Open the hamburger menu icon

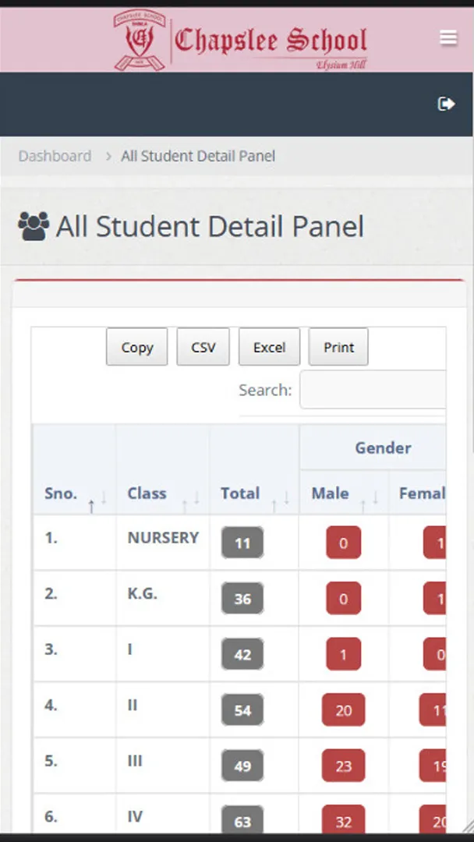tap(448, 37)
